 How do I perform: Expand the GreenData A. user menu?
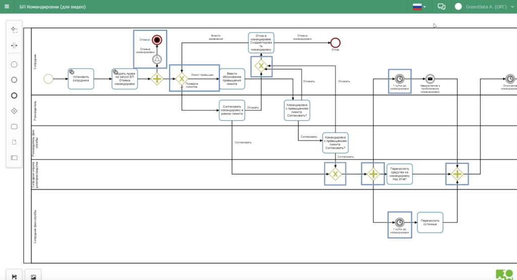tap(485, 7)
